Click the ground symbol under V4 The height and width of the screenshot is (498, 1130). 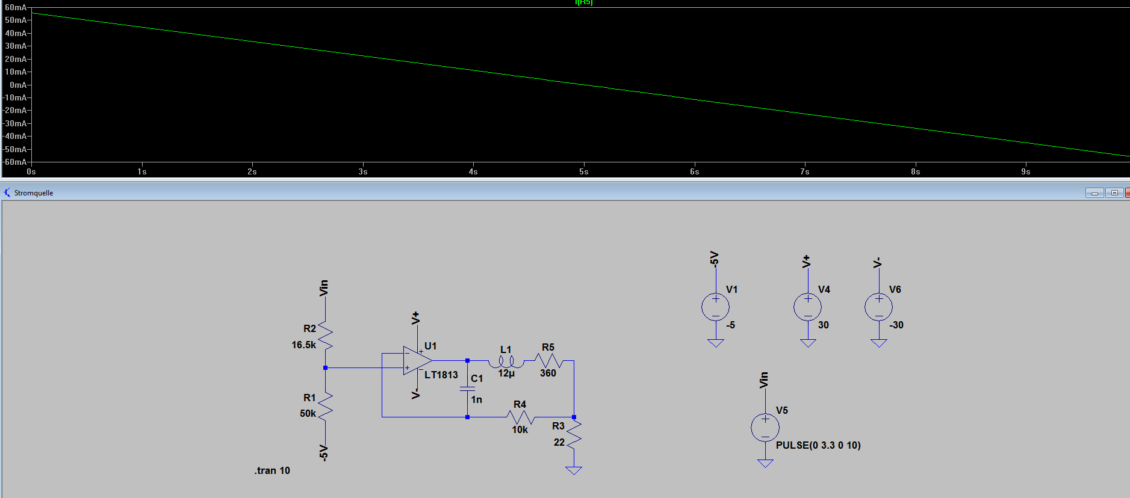coord(808,343)
